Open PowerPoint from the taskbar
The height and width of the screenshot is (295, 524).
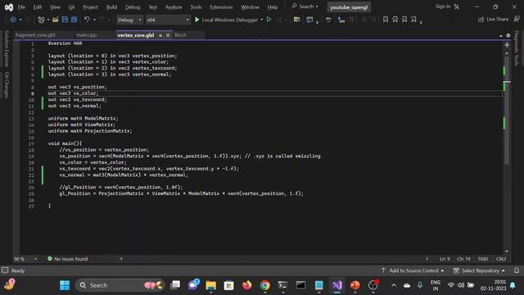[x=355, y=285]
